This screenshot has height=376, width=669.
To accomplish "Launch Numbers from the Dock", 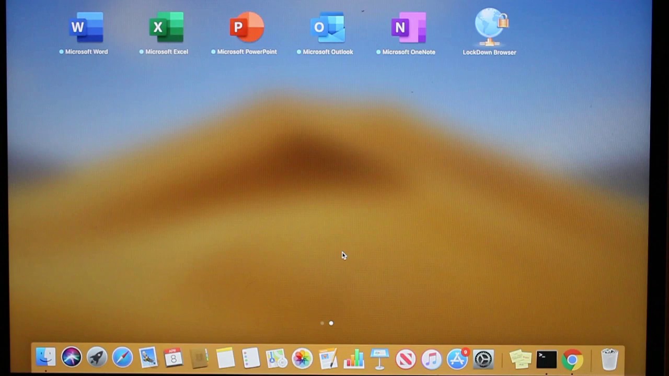I will coord(354,358).
